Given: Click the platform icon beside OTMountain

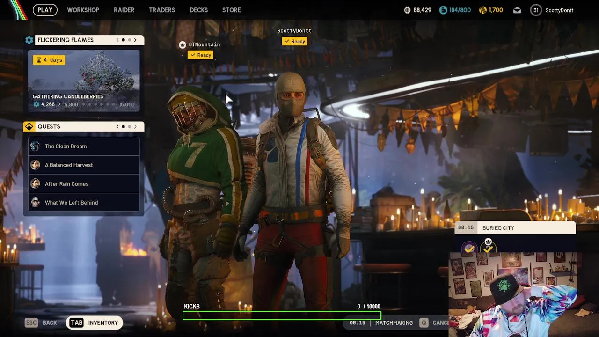Looking at the screenshot, I should pyautogui.click(x=183, y=44).
